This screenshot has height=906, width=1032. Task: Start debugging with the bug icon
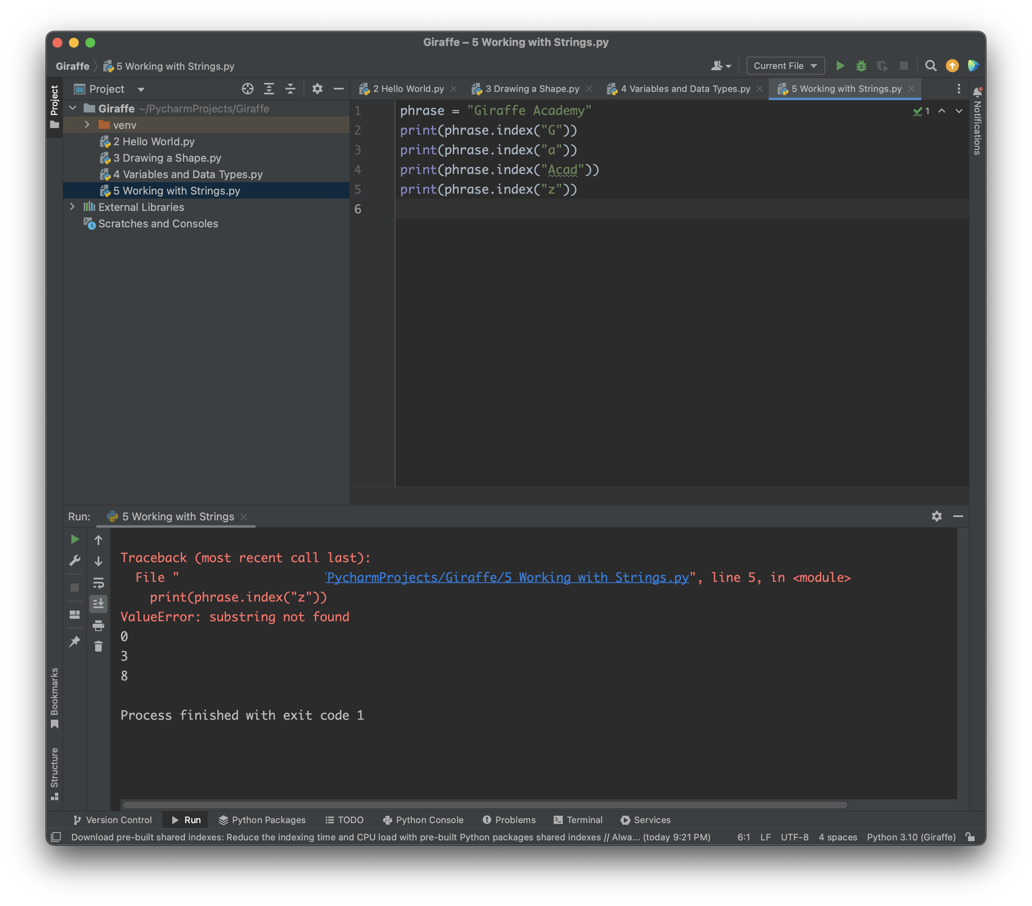pos(861,66)
